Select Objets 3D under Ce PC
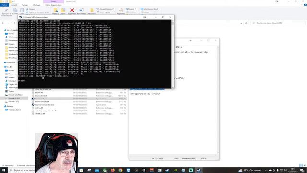The width and height of the screenshot is (307, 173). pos(11,85)
